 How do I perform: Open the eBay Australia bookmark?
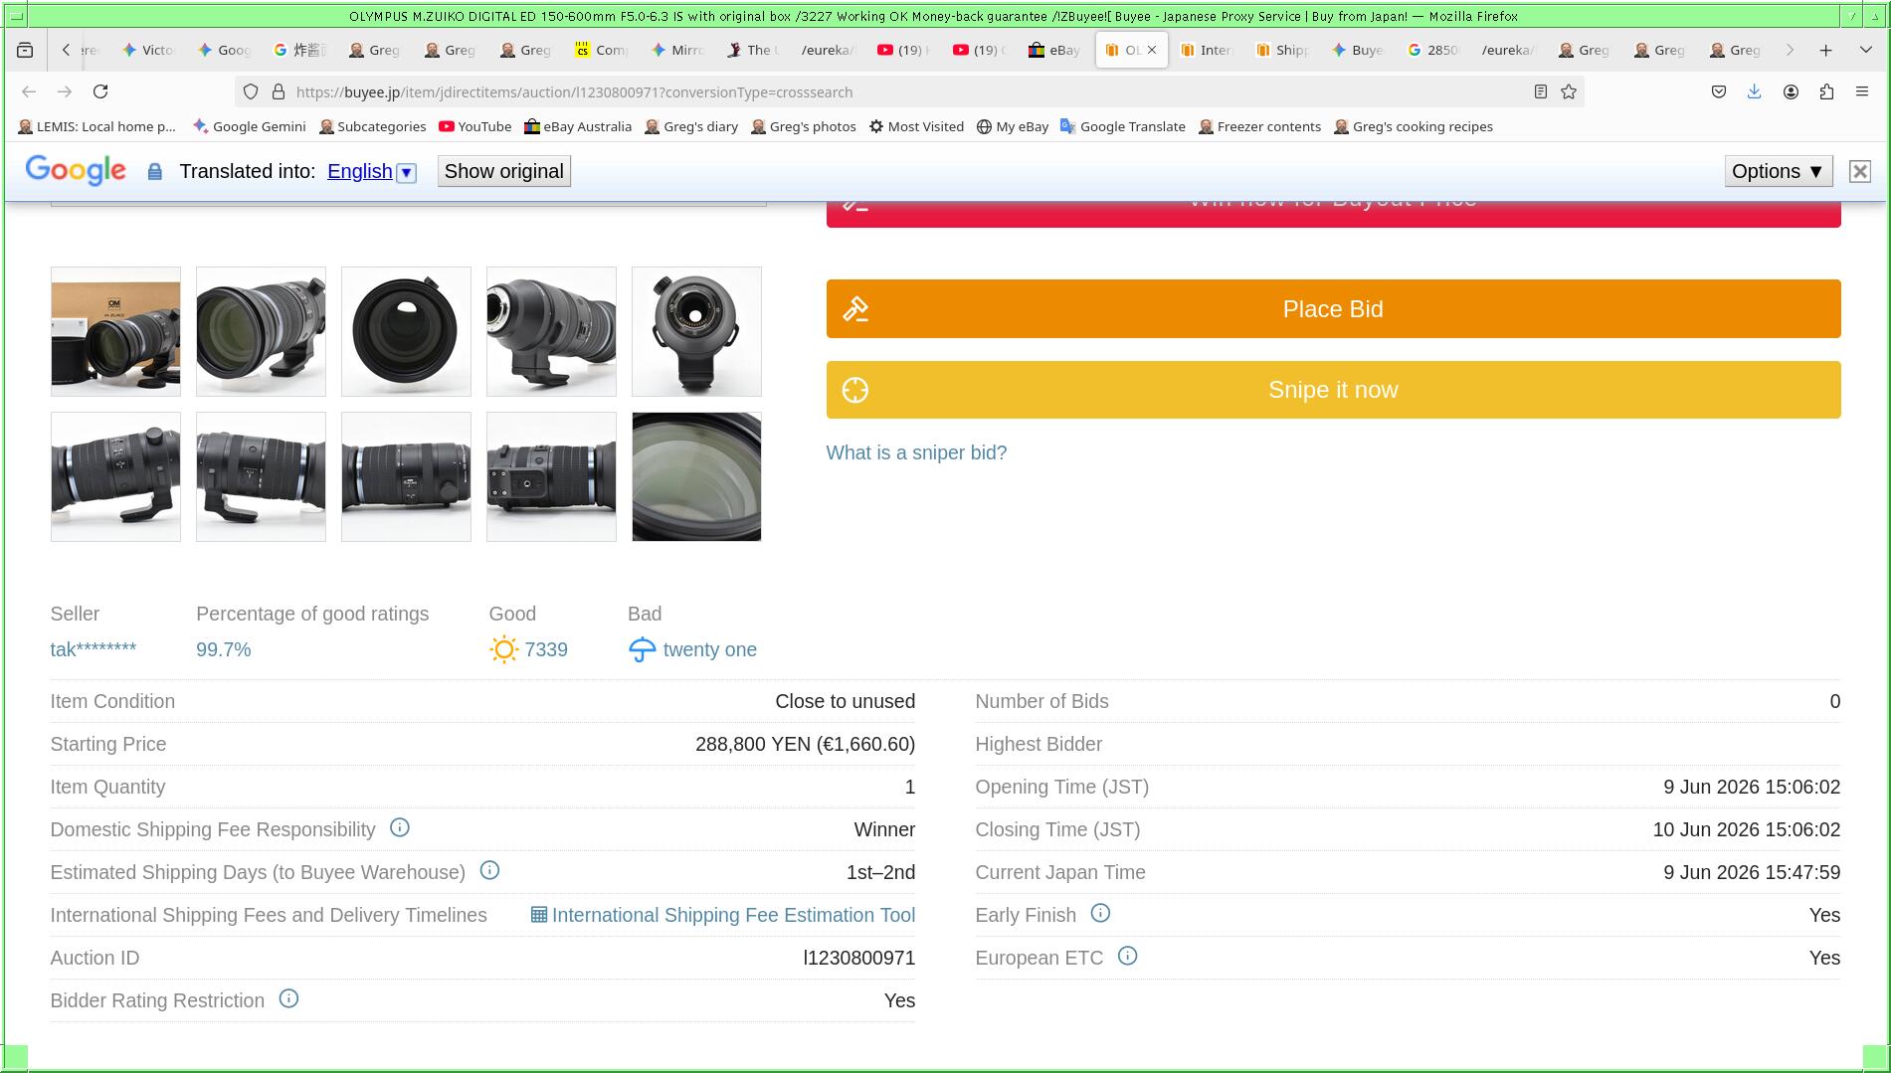click(x=578, y=126)
